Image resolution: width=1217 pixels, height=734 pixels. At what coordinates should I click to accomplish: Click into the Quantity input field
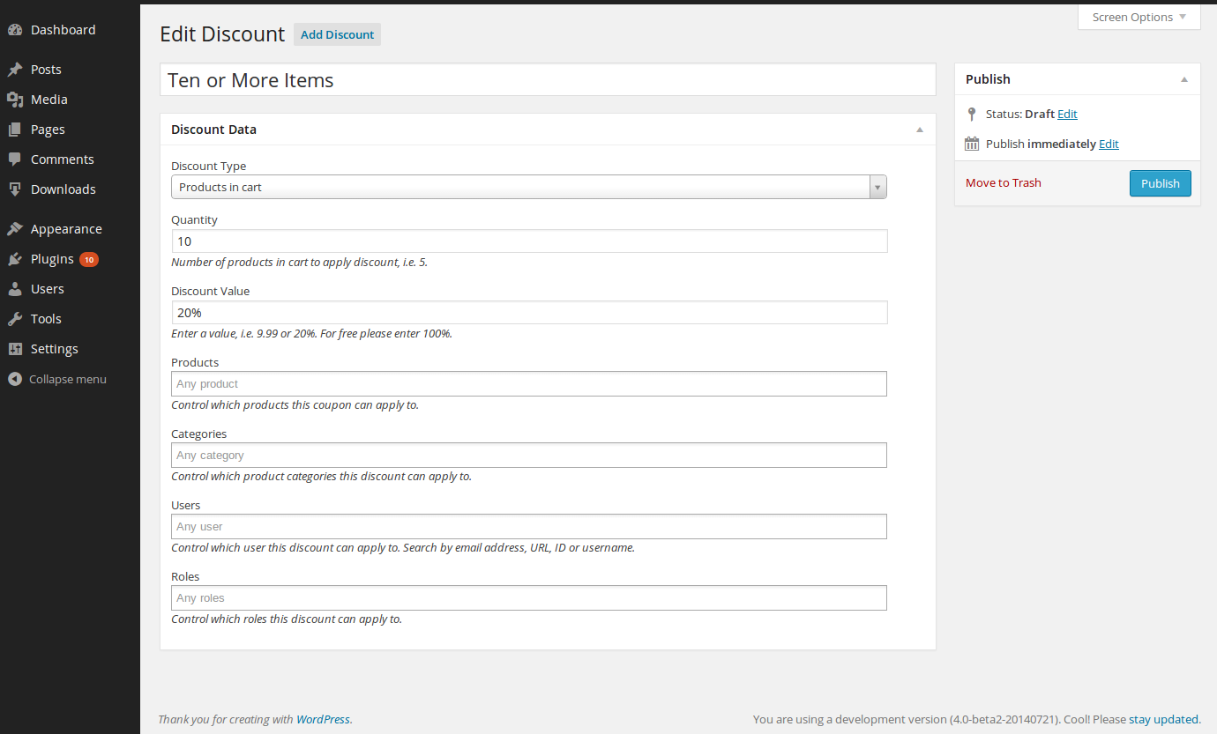529,241
